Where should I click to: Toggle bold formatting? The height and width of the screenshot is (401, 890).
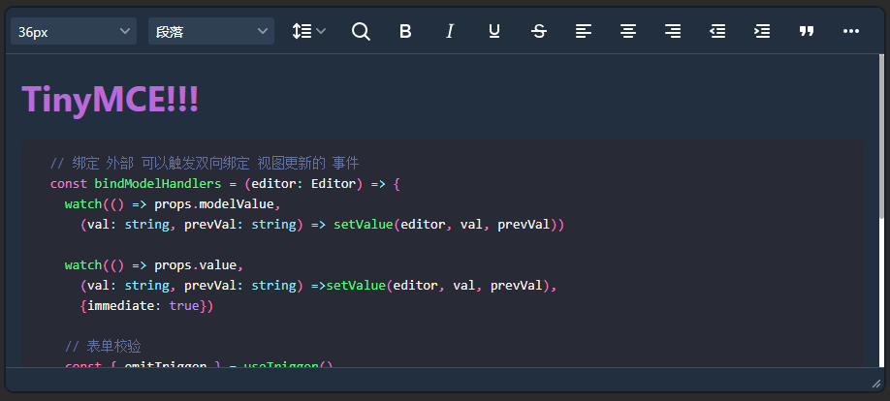pos(405,31)
